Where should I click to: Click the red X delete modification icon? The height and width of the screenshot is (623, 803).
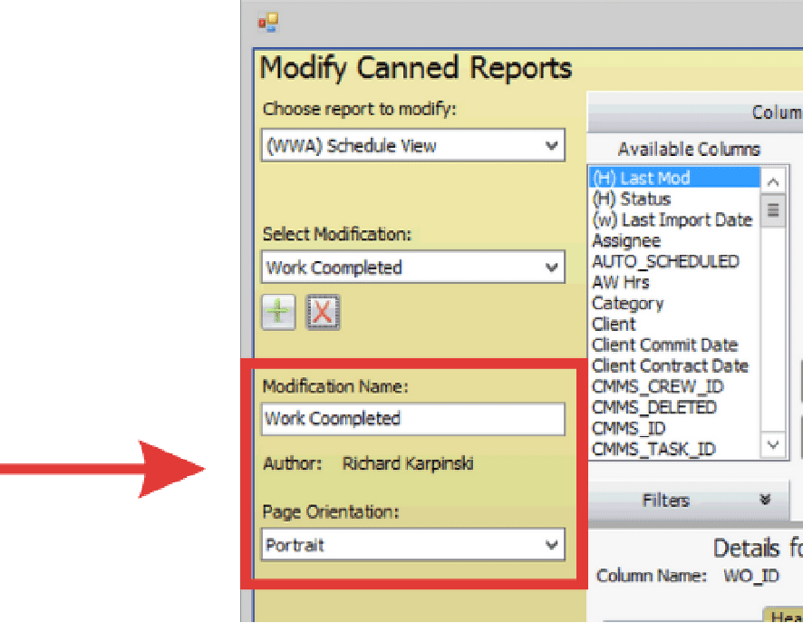[323, 312]
